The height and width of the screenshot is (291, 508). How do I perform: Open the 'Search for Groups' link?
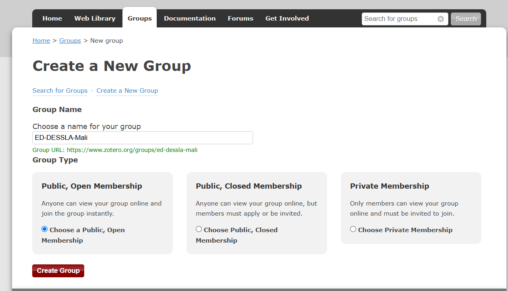[60, 91]
